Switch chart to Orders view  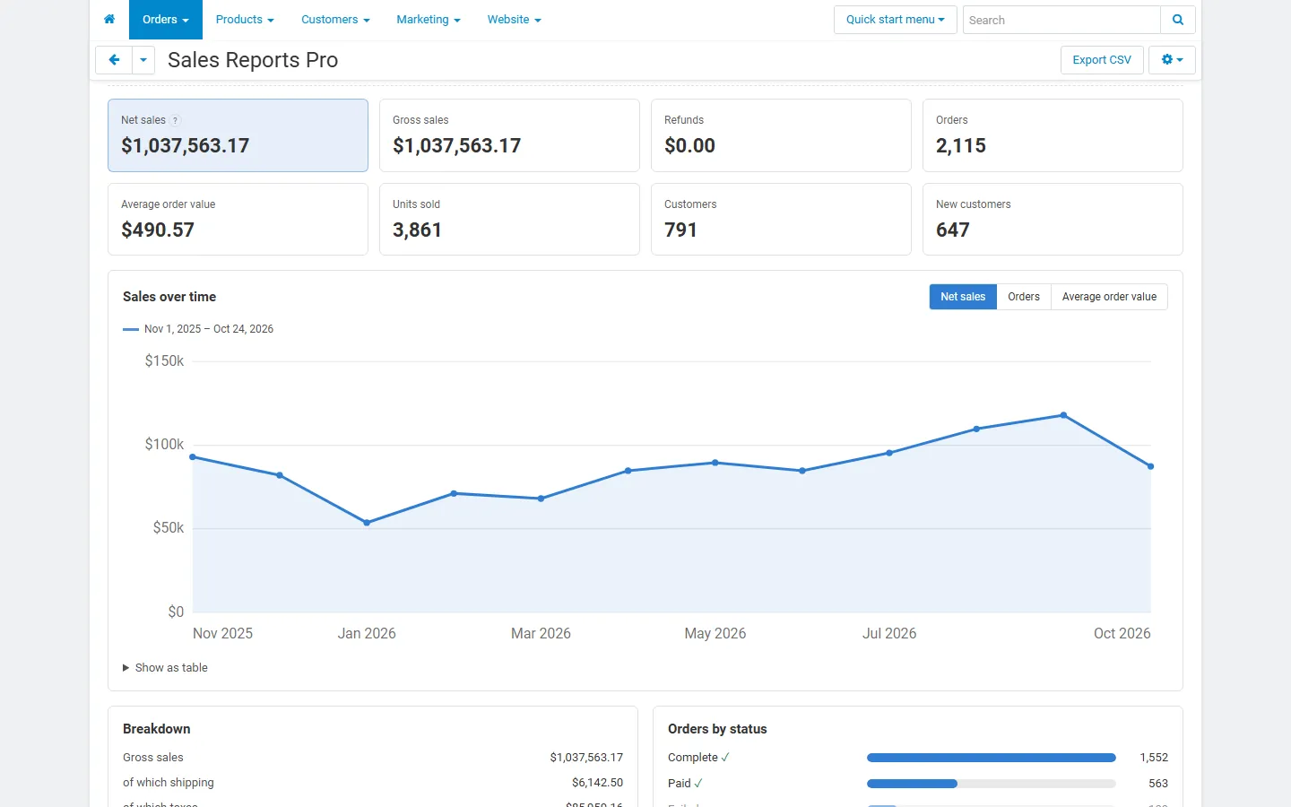pos(1024,297)
